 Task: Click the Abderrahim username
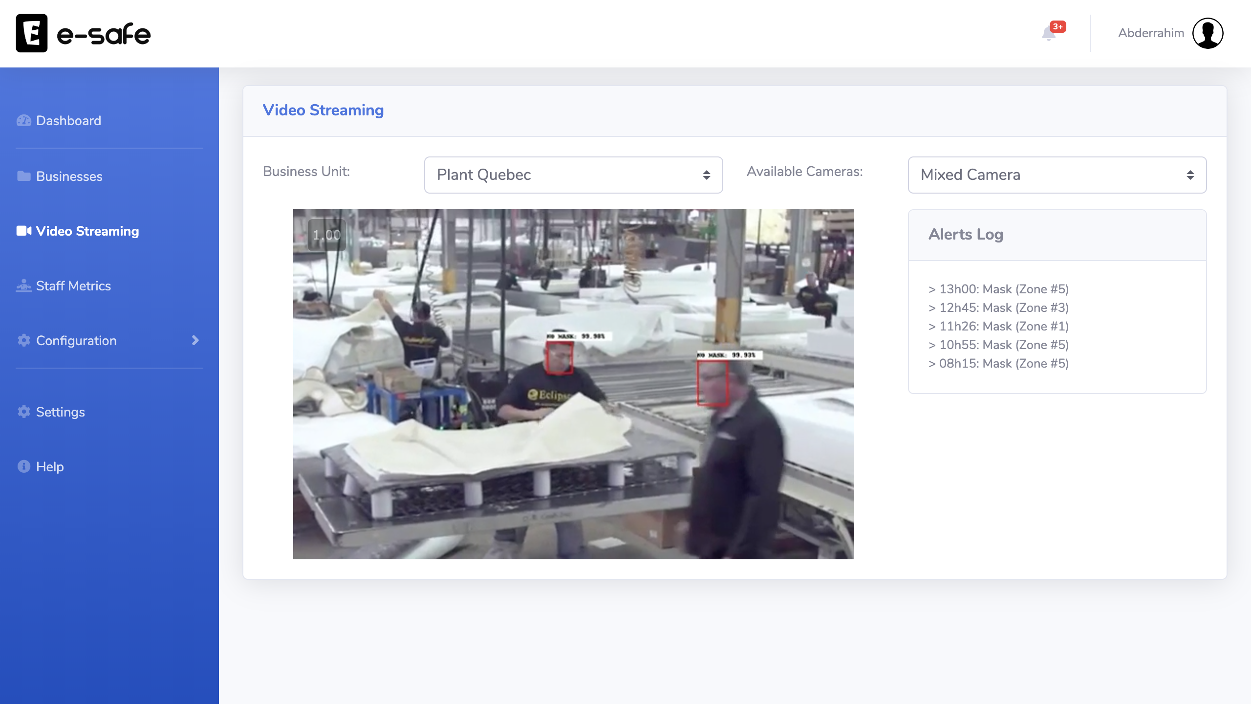tap(1151, 33)
